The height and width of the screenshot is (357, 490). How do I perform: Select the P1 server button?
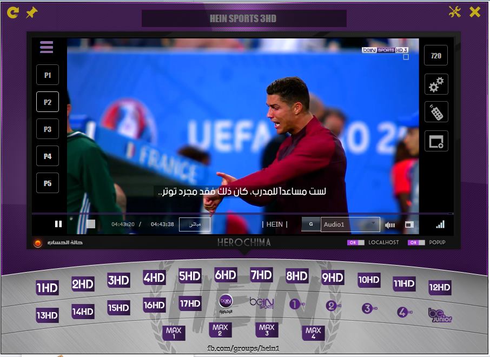click(48, 75)
